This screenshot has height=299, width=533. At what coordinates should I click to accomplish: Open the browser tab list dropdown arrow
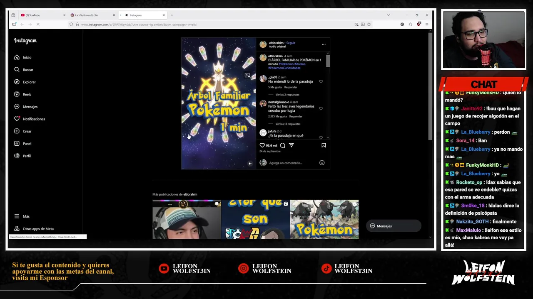389,15
